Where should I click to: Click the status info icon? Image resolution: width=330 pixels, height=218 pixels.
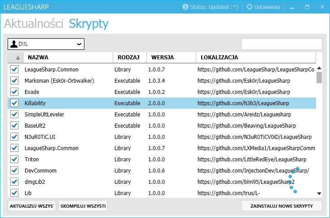[185, 7]
